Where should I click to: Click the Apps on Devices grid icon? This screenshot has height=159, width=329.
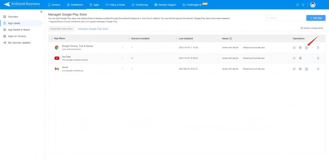(5, 36)
